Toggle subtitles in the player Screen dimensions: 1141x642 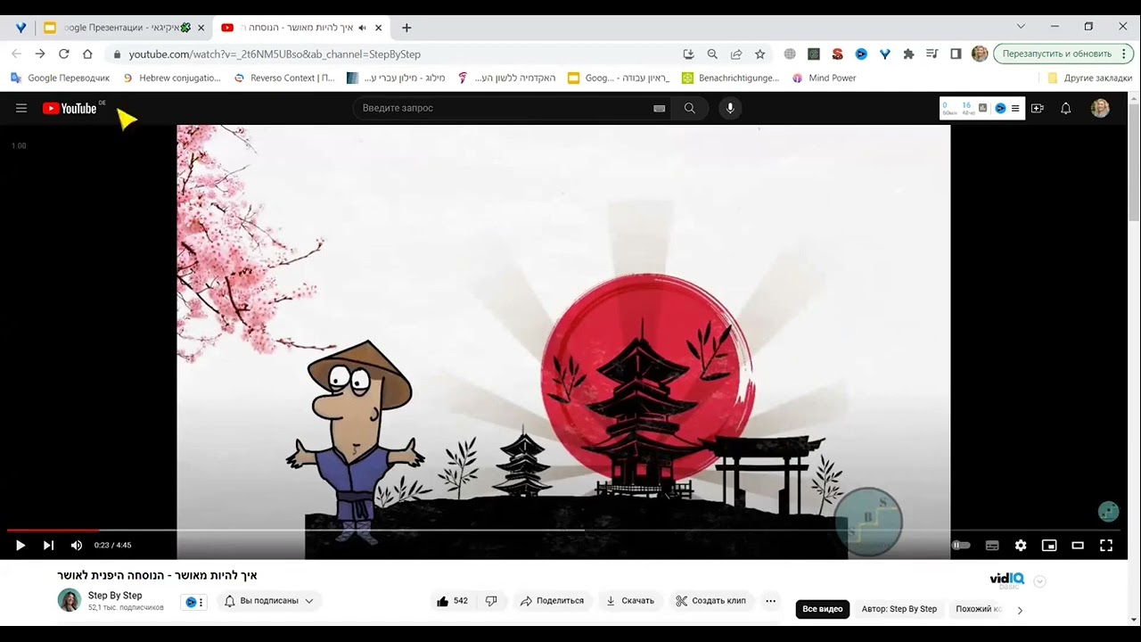click(992, 545)
